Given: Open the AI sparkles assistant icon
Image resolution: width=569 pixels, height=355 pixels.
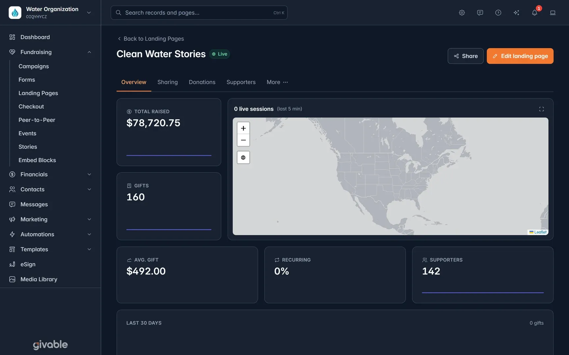Looking at the screenshot, I should coord(516,12).
